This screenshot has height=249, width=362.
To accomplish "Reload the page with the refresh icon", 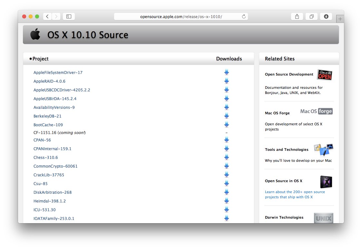I will [244, 16].
